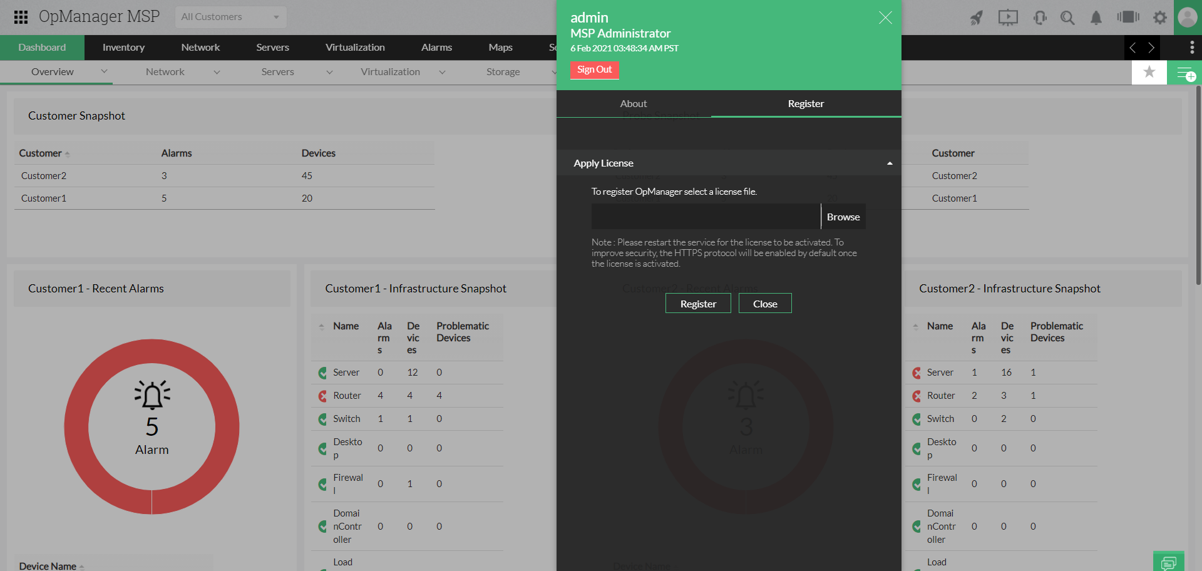Go to the Network main tab
The width and height of the screenshot is (1202, 571).
200,48
